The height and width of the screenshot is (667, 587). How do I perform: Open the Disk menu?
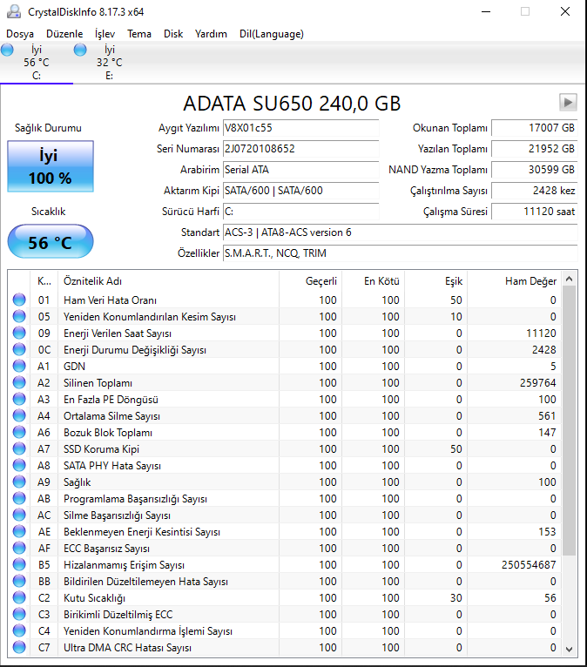[x=173, y=34]
